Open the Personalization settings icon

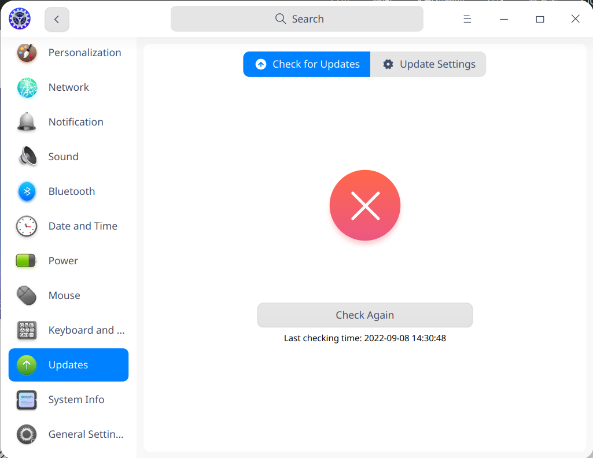pos(26,52)
